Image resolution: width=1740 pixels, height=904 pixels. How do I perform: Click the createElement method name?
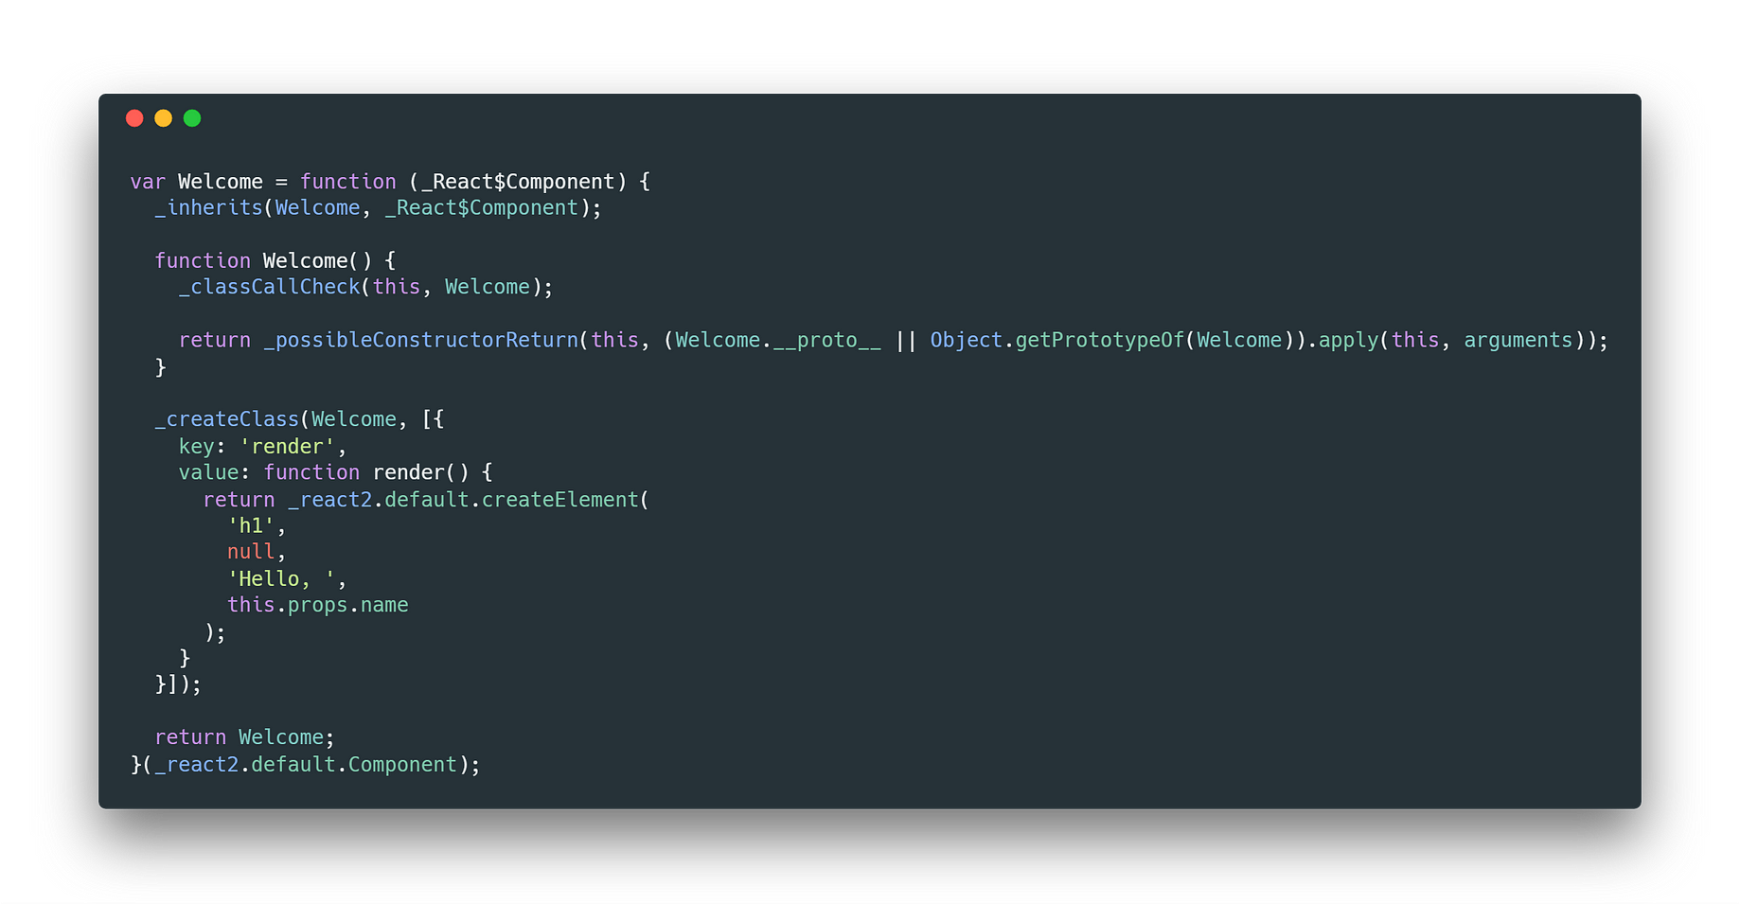click(x=560, y=500)
